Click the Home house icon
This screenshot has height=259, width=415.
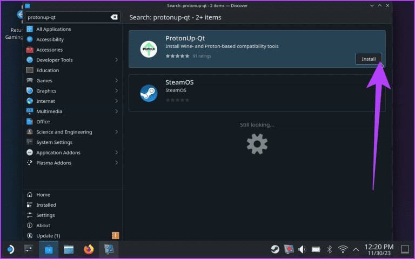click(x=30, y=194)
